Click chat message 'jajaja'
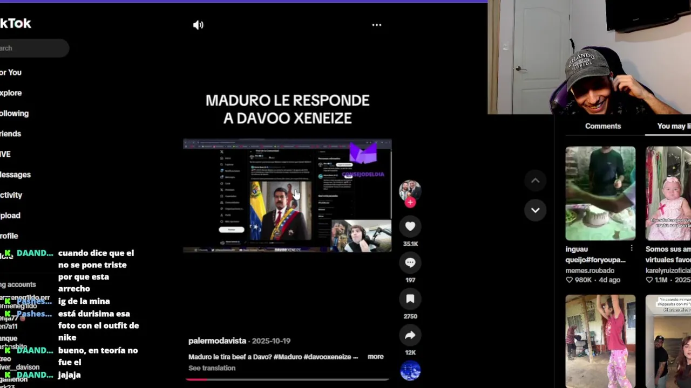 coord(70,375)
